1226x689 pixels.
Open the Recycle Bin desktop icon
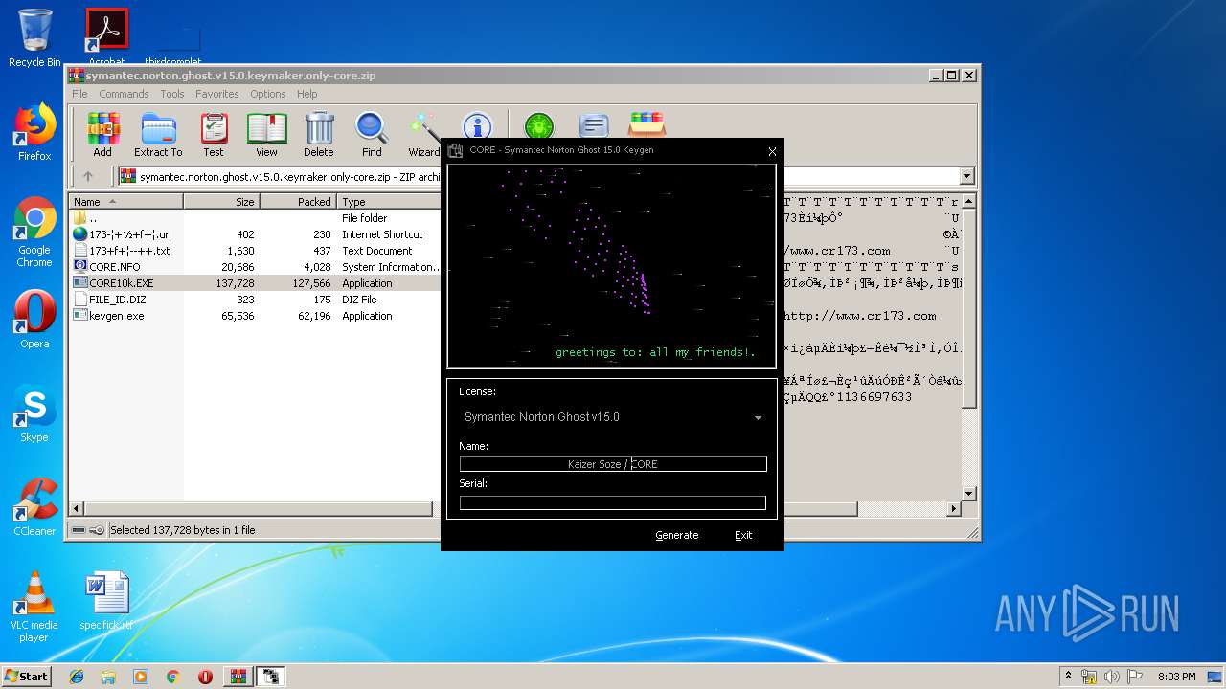(34, 38)
